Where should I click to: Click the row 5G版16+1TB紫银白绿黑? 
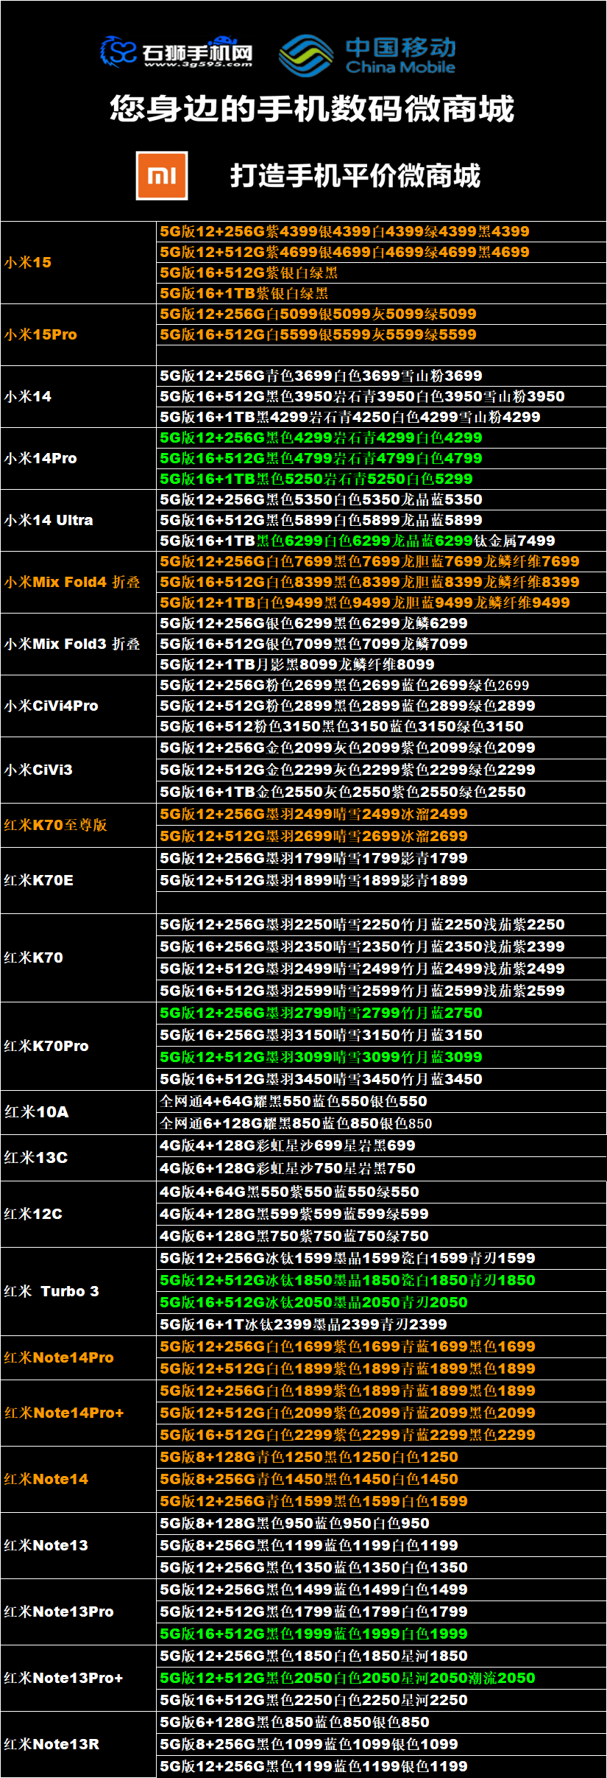click(381, 293)
